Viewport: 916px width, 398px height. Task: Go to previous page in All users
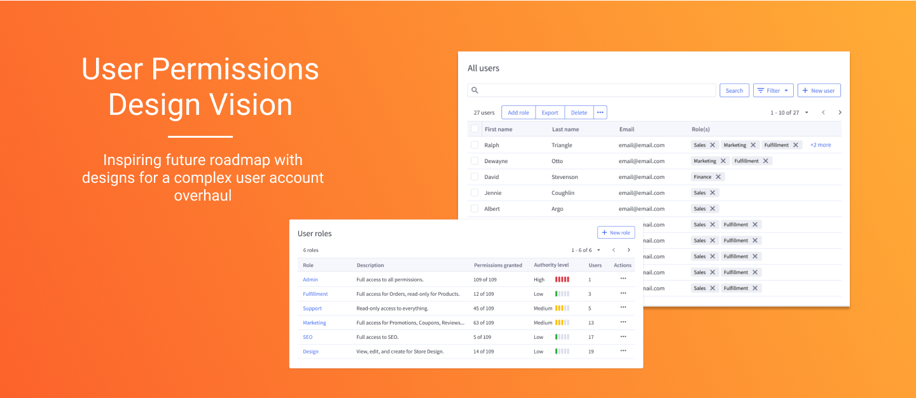point(823,112)
